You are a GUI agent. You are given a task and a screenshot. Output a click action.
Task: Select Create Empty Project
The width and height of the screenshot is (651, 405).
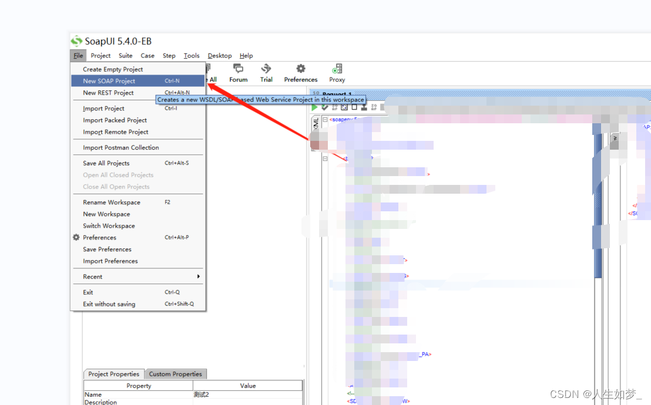pyautogui.click(x=138, y=69)
